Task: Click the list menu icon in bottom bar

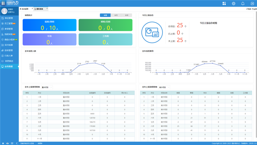Action: (12, 143)
